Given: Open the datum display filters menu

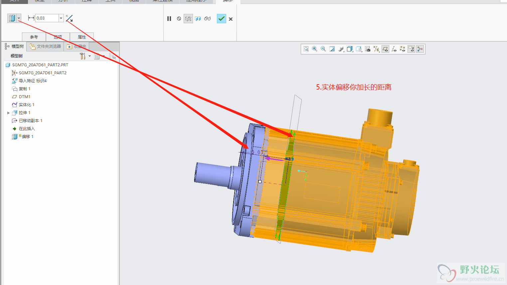Looking at the screenshot, I should [376, 49].
